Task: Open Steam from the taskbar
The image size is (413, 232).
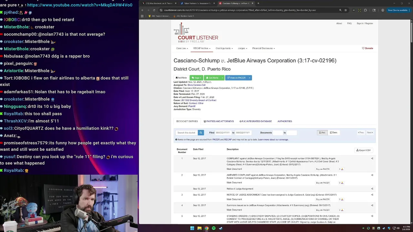Action: [221, 228]
